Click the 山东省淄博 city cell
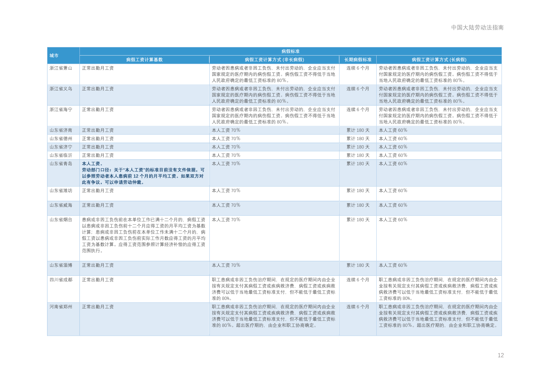The width and height of the screenshot is (551, 389). click(61, 266)
